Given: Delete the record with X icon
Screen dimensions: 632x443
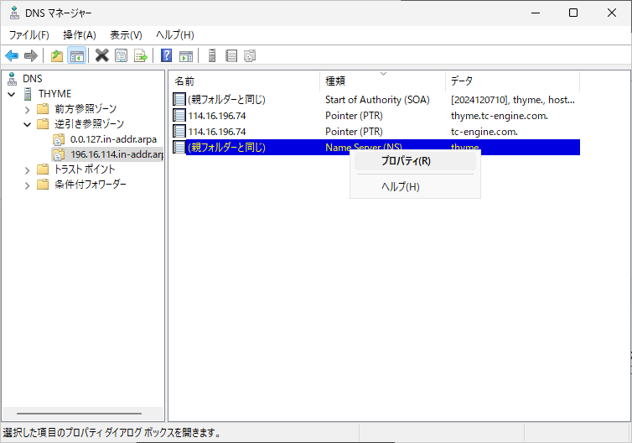Looking at the screenshot, I should tap(102, 55).
